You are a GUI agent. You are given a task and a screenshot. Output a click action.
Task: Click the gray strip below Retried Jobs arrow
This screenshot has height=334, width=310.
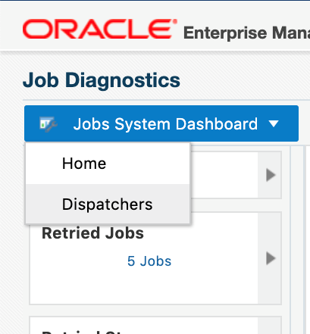click(x=269, y=286)
